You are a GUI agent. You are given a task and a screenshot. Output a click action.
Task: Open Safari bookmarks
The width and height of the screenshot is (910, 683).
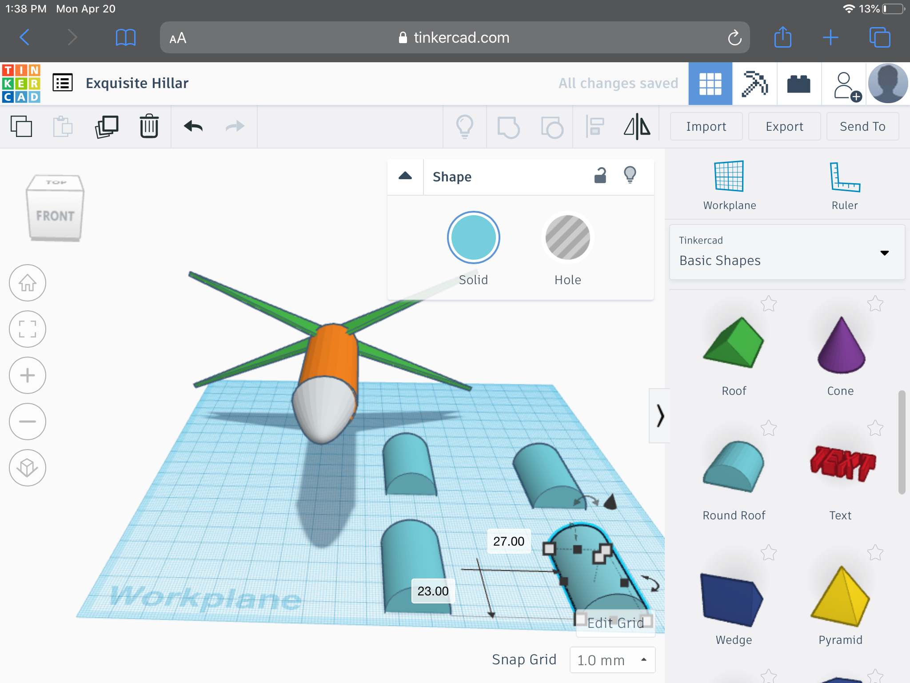[125, 37]
